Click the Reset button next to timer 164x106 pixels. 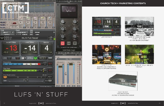50,58
